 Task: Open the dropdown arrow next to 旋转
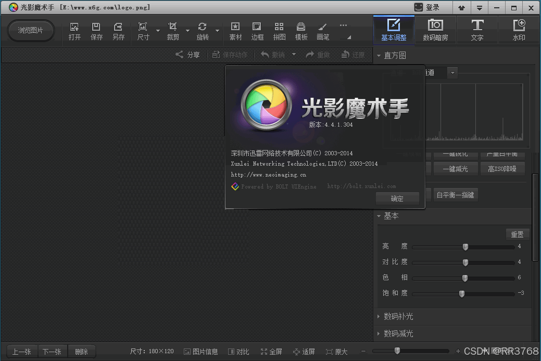point(217,31)
